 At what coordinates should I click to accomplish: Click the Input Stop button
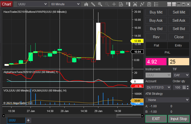click(x=179, y=119)
